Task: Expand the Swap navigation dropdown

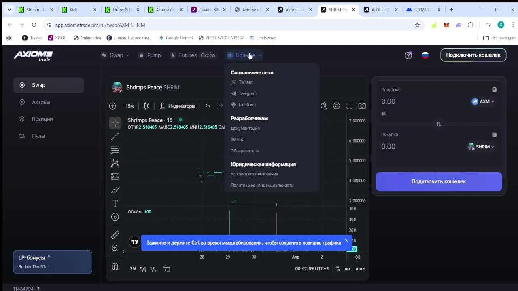Action: coord(115,55)
